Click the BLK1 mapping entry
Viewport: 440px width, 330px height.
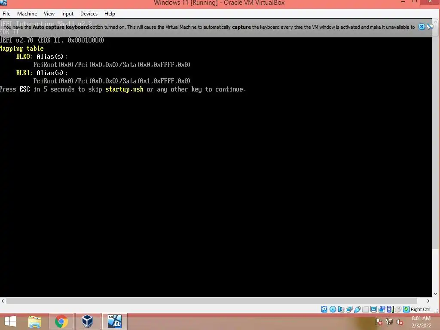pos(42,73)
